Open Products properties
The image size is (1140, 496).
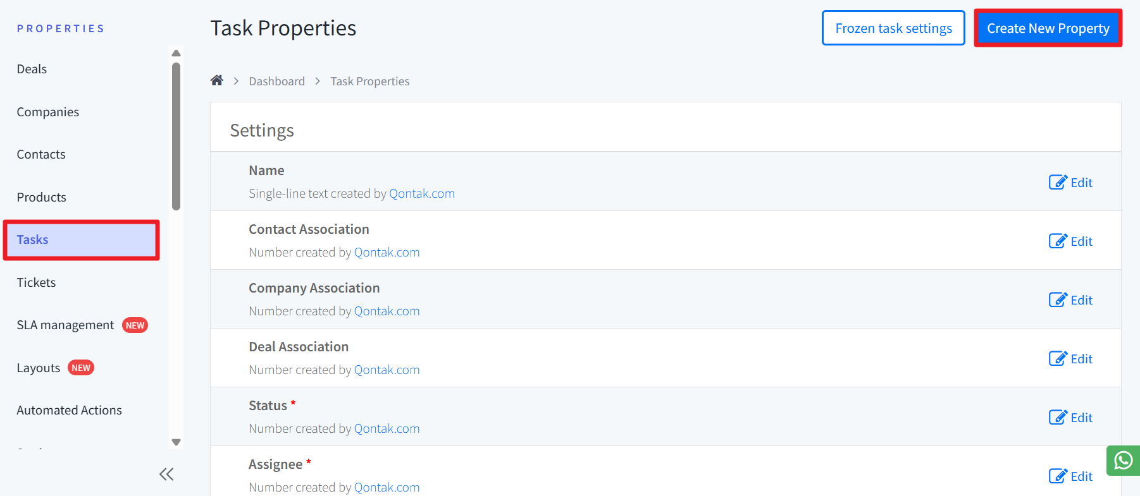[42, 198]
